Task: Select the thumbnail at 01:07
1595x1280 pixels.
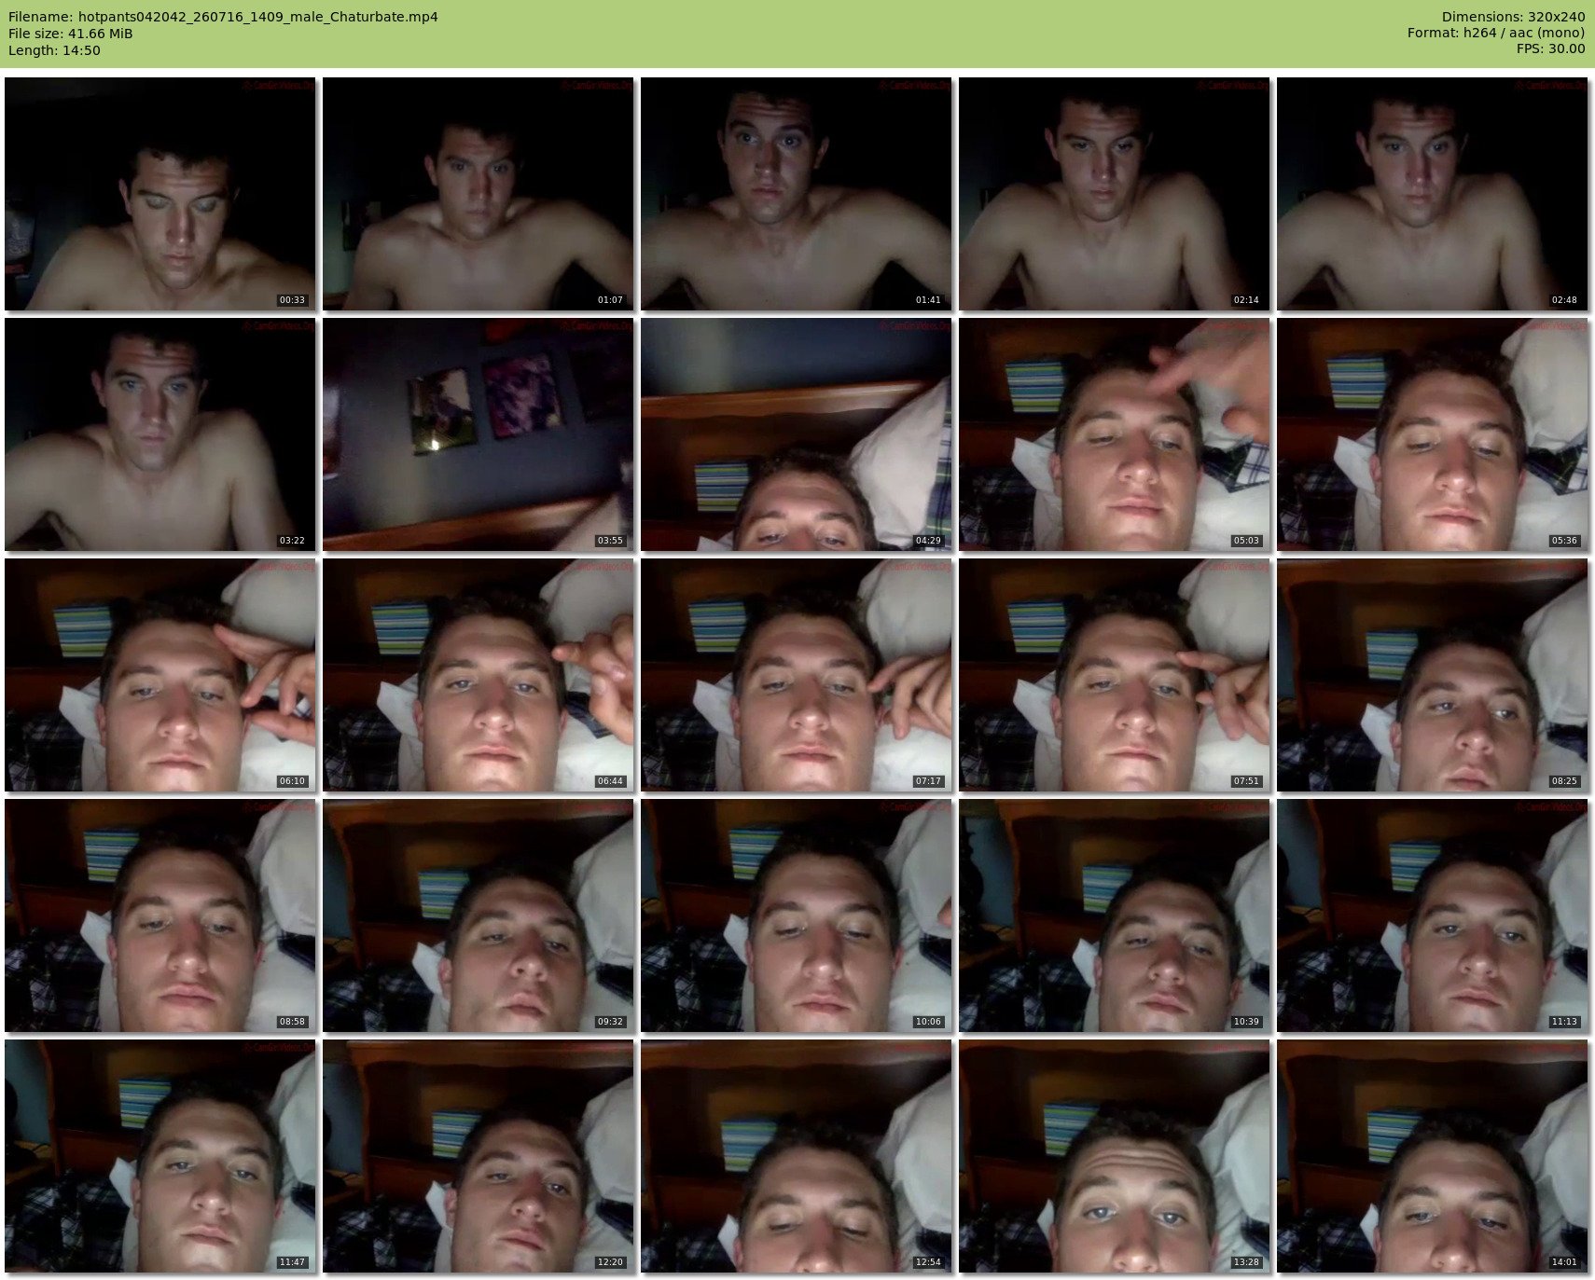Action: [478, 194]
